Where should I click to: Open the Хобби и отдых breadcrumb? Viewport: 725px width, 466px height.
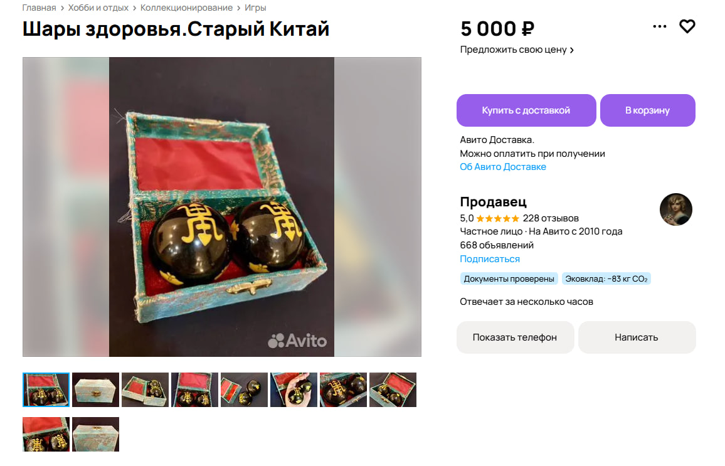coord(98,8)
